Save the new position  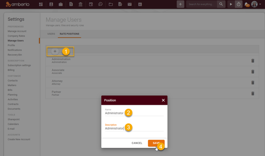pos(156,143)
